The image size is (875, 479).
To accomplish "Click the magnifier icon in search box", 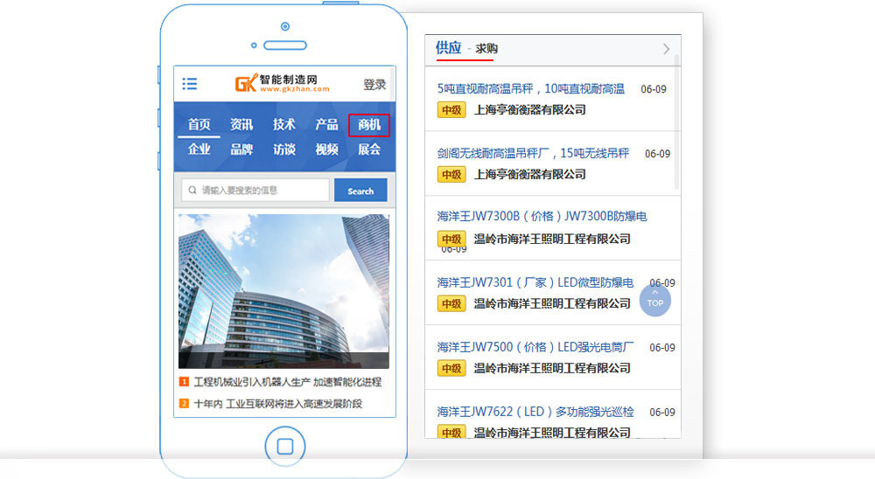I will coord(192,191).
